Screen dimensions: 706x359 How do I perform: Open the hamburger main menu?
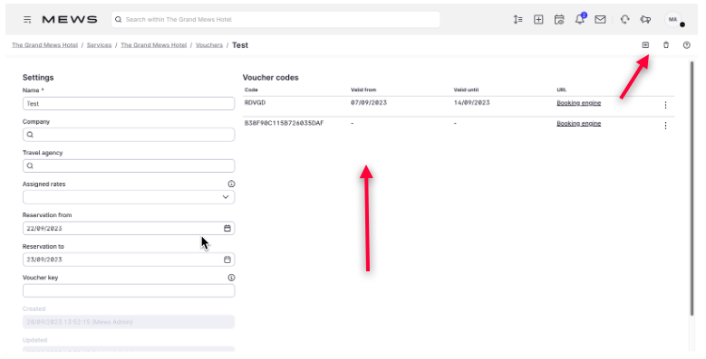[x=27, y=20]
